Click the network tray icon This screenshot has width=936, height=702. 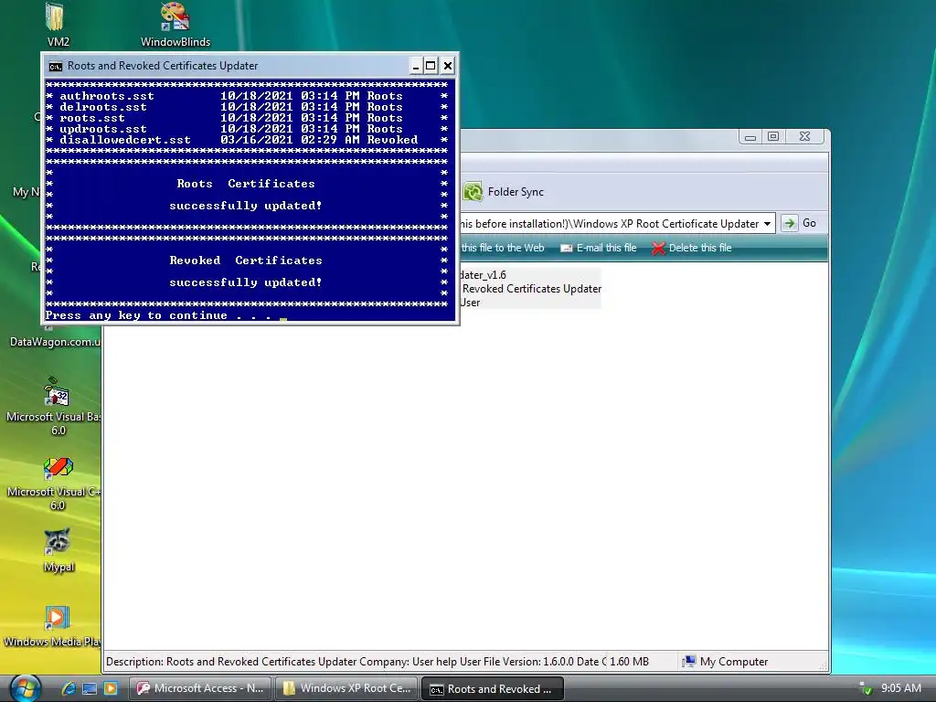pyautogui.click(x=865, y=688)
